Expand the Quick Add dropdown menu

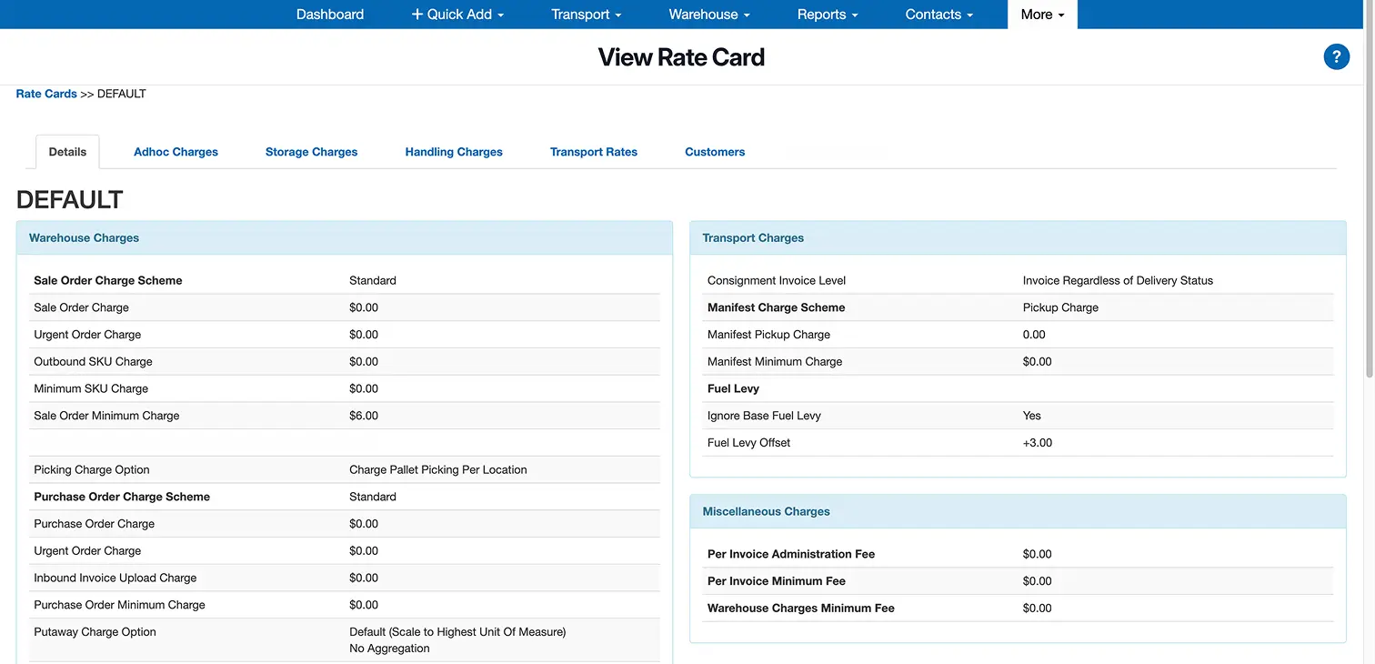[457, 15]
